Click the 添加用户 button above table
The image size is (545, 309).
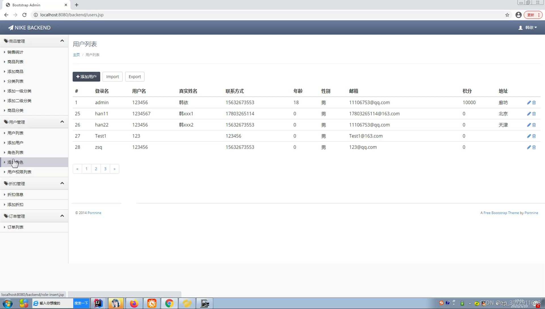point(86,77)
